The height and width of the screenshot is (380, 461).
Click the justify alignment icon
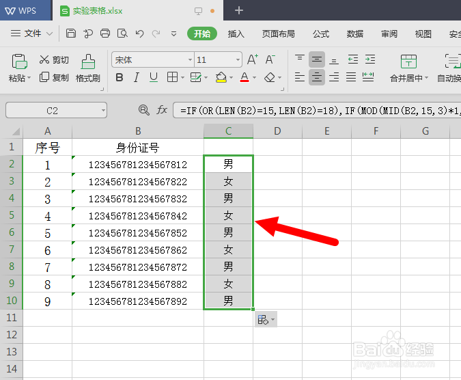[x=351, y=77]
